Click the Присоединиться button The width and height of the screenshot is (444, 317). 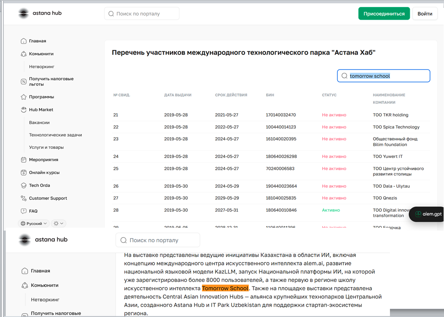coord(384,14)
